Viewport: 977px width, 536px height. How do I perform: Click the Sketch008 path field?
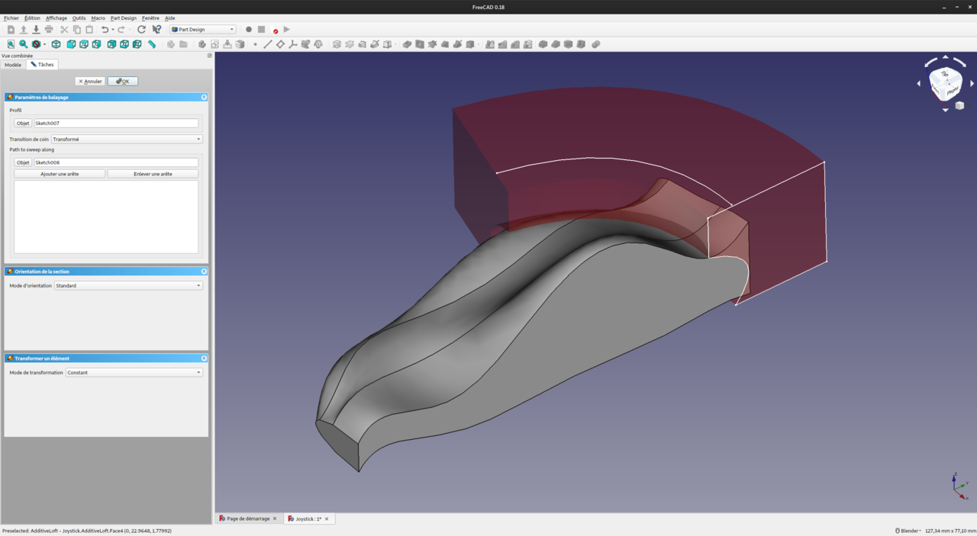tap(116, 162)
